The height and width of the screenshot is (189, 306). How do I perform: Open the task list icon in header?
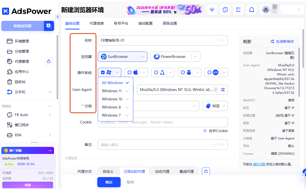tap(238, 10)
